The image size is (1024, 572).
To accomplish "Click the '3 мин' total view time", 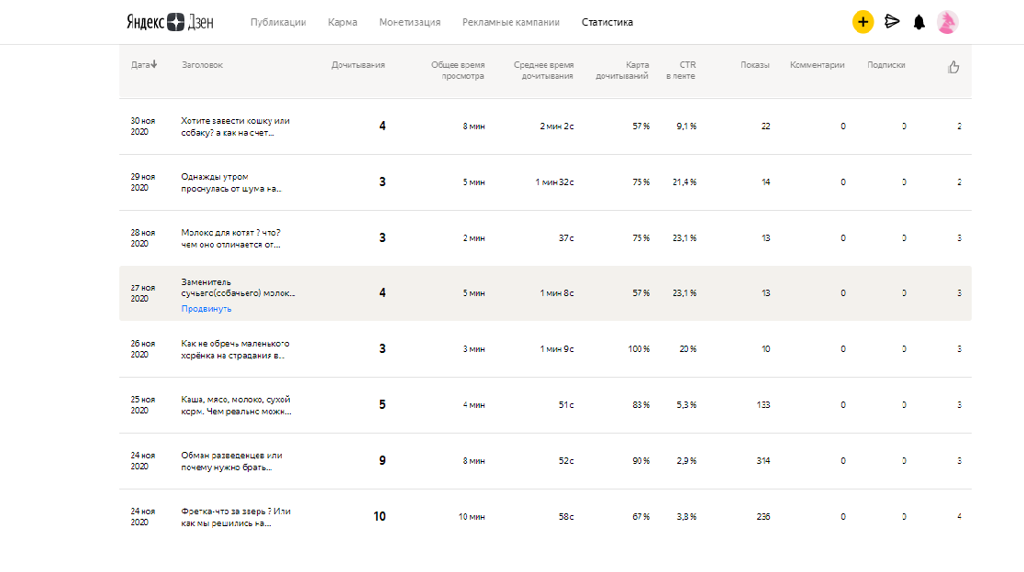I will pyautogui.click(x=474, y=349).
